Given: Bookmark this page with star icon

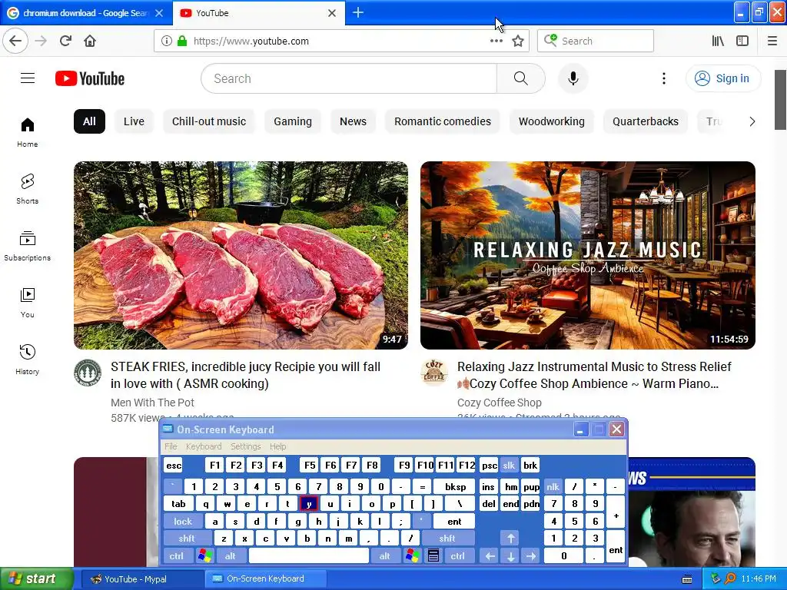Looking at the screenshot, I should point(518,41).
